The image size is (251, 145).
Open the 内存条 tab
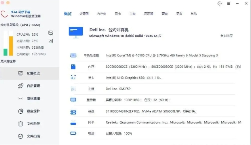coord(101,14)
